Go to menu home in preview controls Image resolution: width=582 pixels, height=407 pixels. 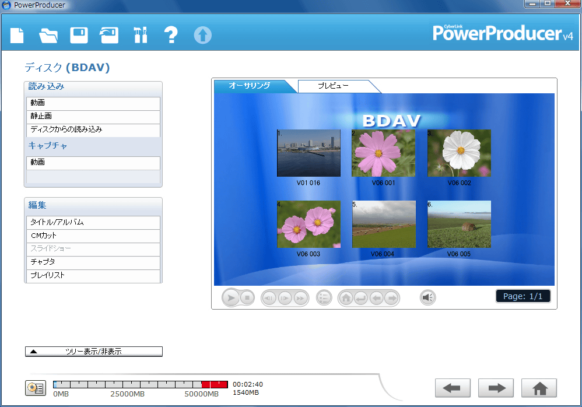click(346, 298)
